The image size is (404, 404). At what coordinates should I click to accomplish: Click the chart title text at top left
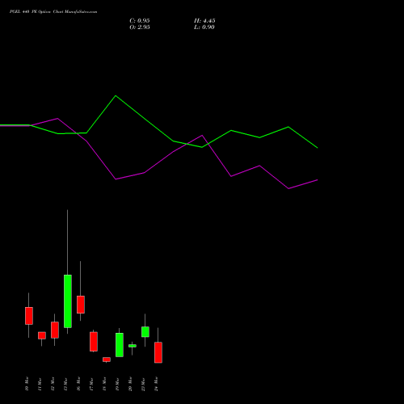[x=53, y=12]
